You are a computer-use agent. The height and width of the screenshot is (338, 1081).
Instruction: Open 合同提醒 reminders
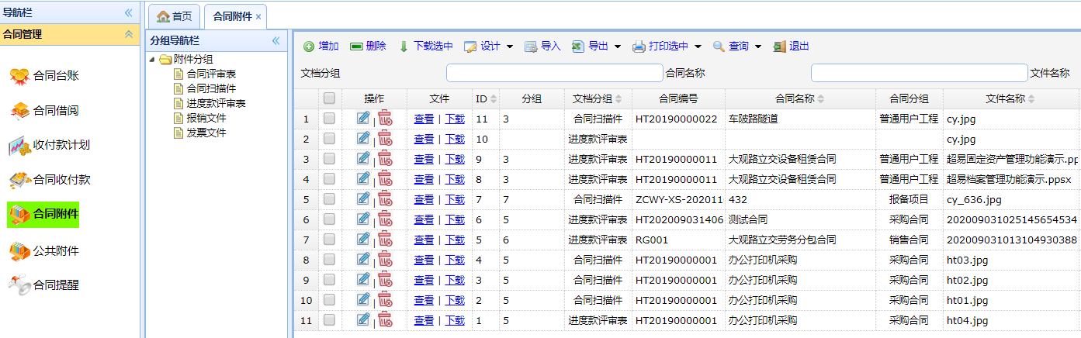tap(44, 285)
